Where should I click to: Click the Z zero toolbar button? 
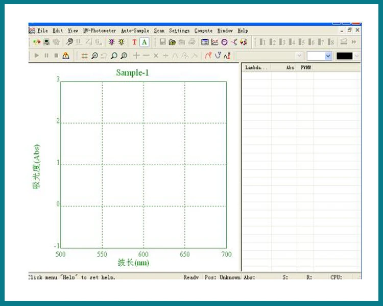pyautogui.click(x=88, y=42)
